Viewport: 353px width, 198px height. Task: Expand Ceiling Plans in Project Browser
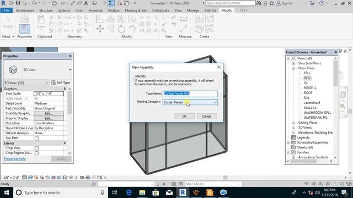[x=293, y=123]
